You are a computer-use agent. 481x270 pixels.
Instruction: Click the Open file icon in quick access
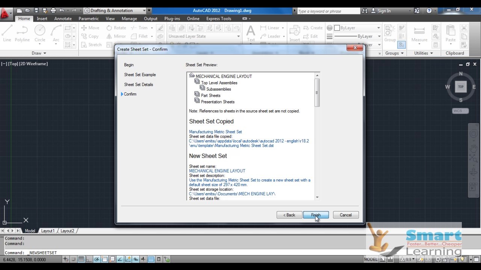pyautogui.click(x=27, y=10)
